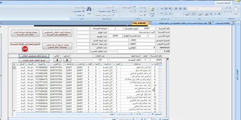Viewport: 241px width, 120px height.
Task: Click the Select cursor icon in find group
Action: (83, 15)
